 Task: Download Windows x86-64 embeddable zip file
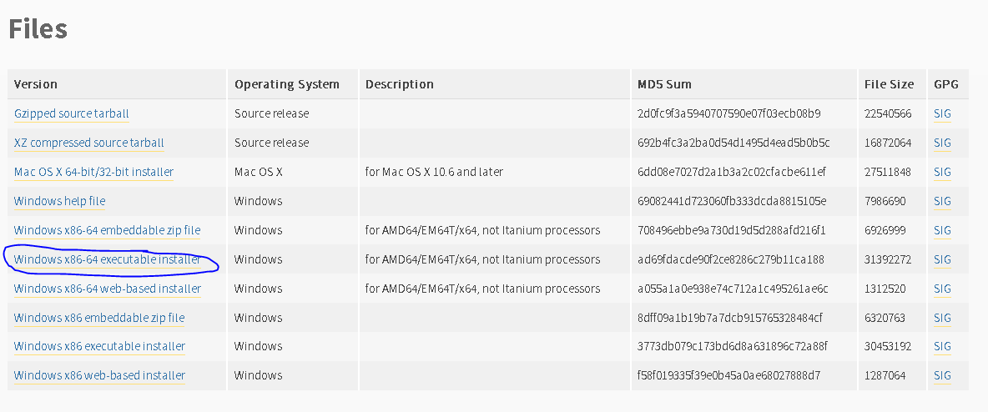click(107, 230)
